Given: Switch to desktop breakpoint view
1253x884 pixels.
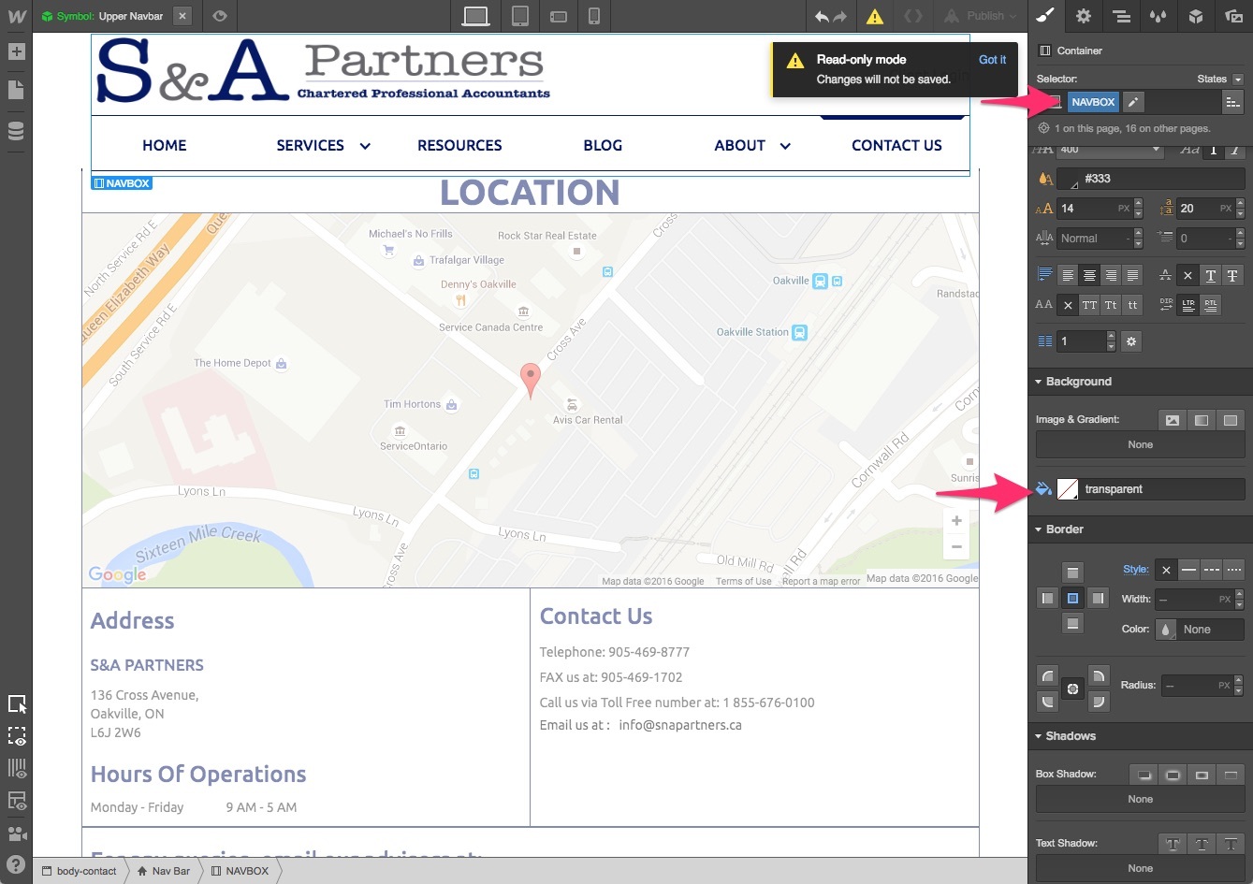Looking at the screenshot, I should click(x=476, y=16).
